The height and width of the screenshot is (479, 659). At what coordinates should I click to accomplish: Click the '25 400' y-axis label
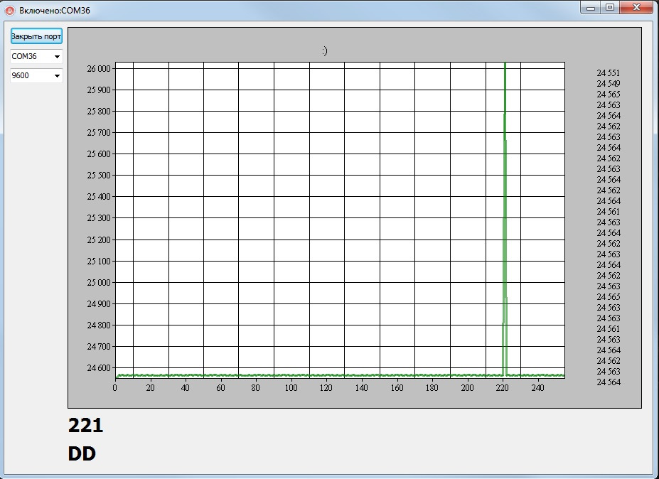(x=99, y=197)
